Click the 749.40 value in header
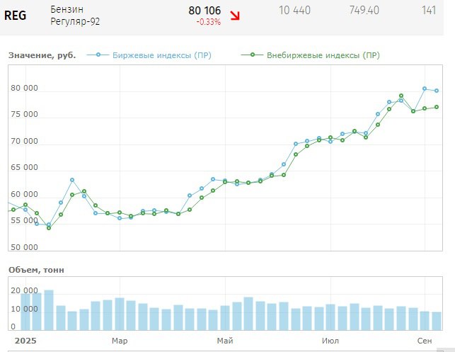 tap(364, 10)
